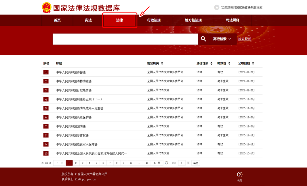Click the star icon beside welcome text
Image resolution: width=307 pixels, height=186 pixels.
(217, 7)
